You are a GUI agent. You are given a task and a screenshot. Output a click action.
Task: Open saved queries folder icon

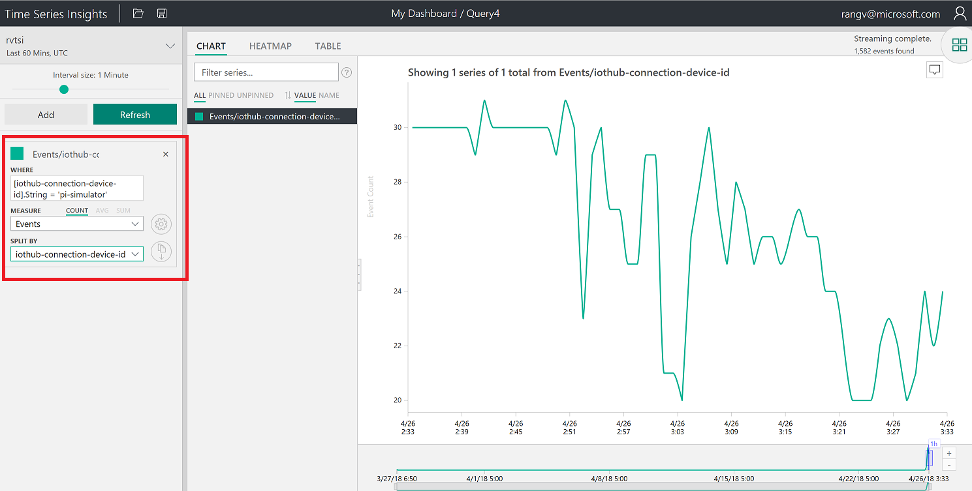pos(138,13)
